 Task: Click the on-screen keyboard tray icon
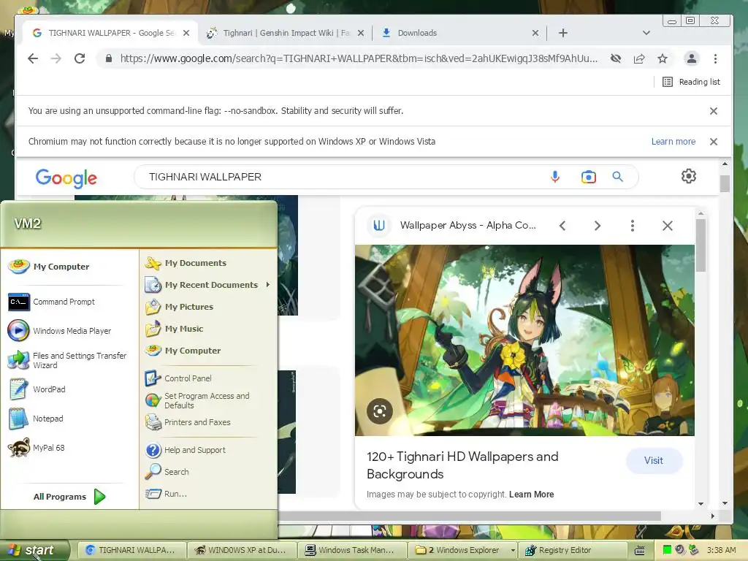pos(640,551)
